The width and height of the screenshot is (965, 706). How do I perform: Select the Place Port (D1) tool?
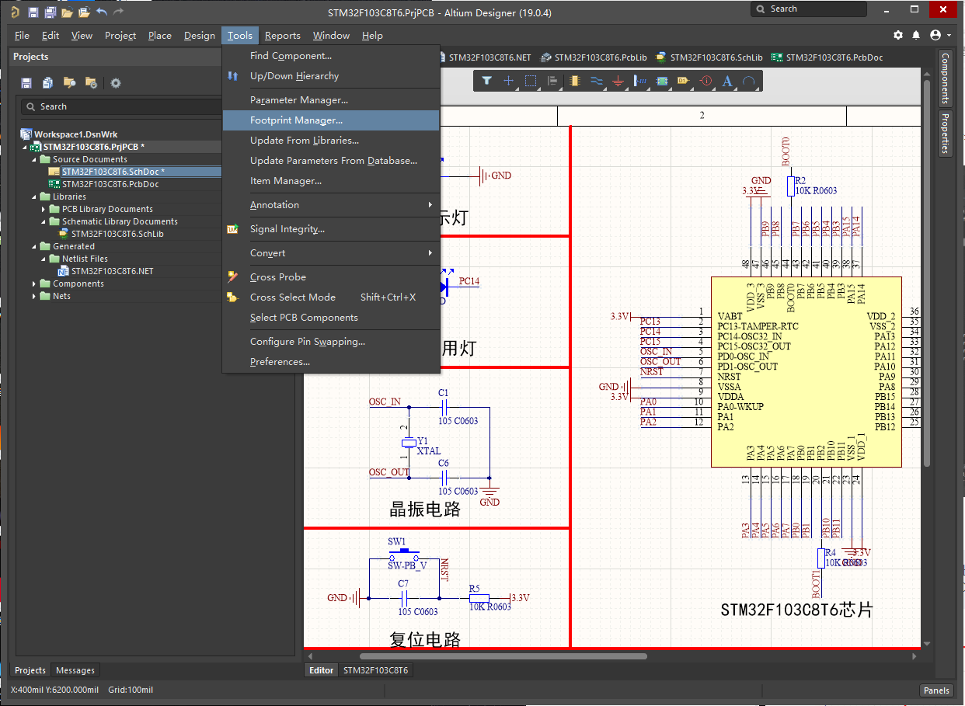pyautogui.click(x=684, y=81)
